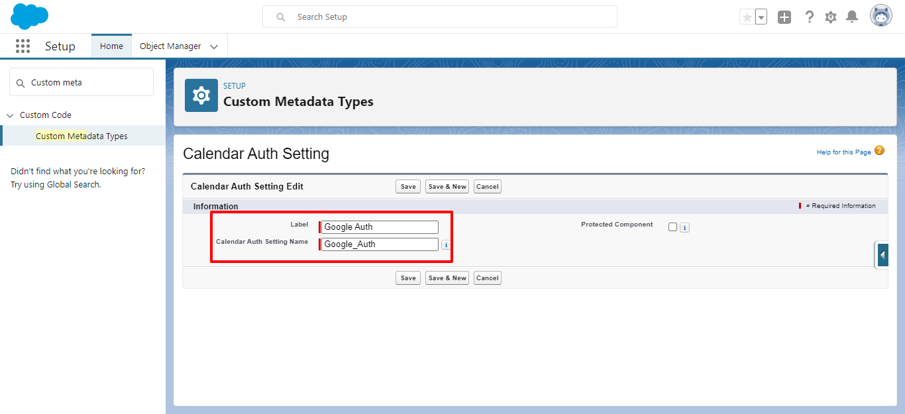Open the user profile avatar
This screenshot has height=414, width=905.
pos(880,17)
